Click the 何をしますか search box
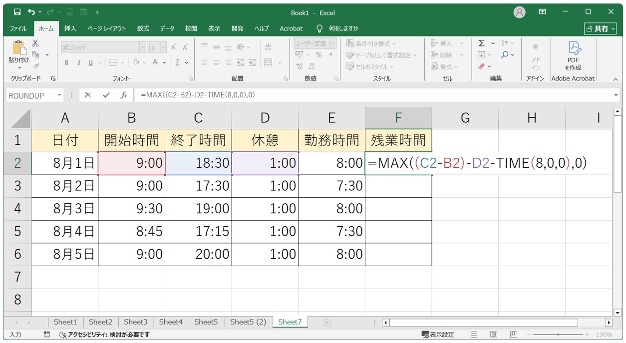The width and height of the screenshot is (626, 343). click(343, 28)
